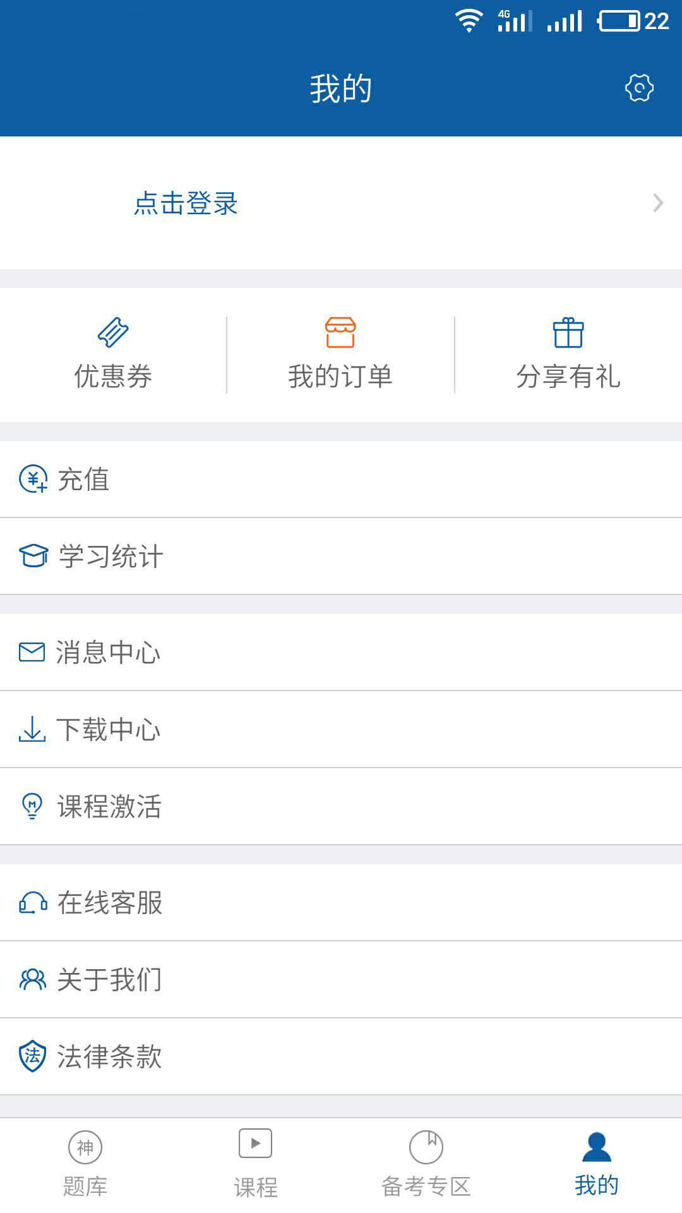Switch to the 题库 tab
682x1213 pixels.
pyautogui.click(x=85, y=1164)
